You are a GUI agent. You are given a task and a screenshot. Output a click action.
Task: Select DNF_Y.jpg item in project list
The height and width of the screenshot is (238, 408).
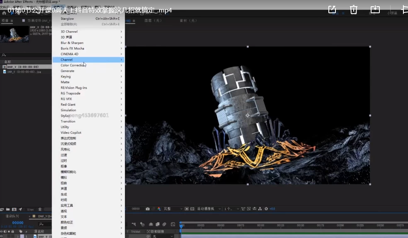[24, 72]
